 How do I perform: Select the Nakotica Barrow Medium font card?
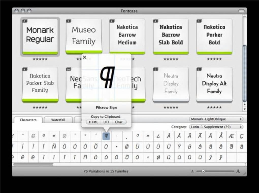pyautogui.click(x=127, y=36)
